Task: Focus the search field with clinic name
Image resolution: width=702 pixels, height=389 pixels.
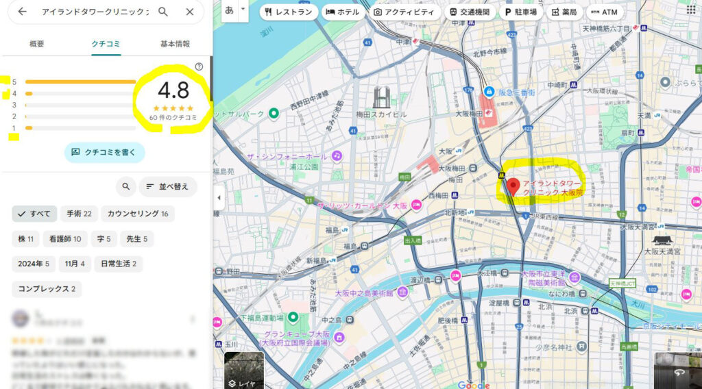Action: pyautogui.click(x=95, y=12)
